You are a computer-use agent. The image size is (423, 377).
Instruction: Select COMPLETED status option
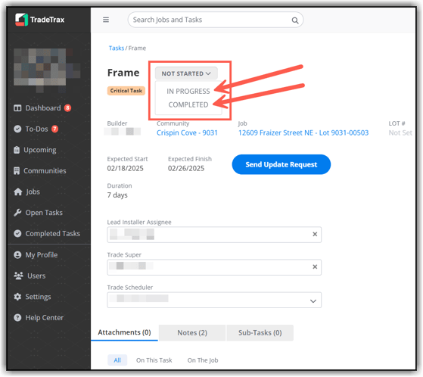(188, 104)
